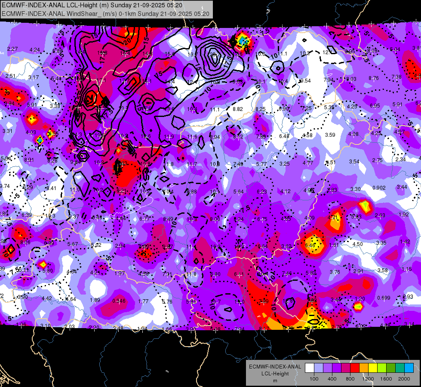Click the map value 5.64
Screen dimensions: 421x387
click(x=238, y=191)
